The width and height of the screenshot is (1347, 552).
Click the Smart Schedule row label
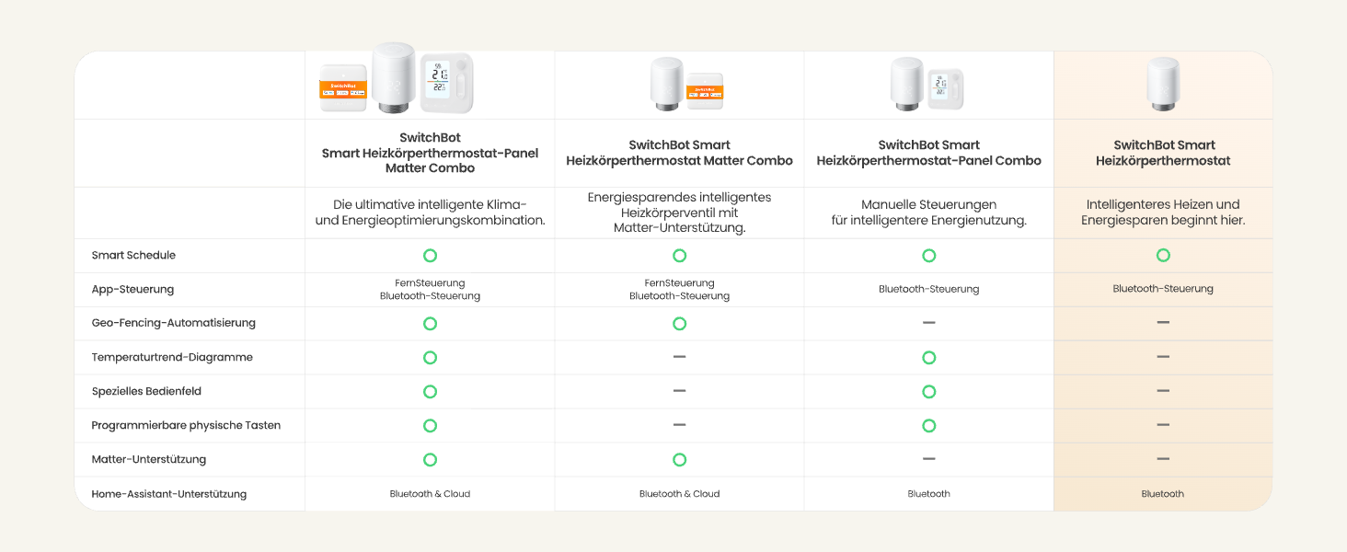click(x=133, y=255)
